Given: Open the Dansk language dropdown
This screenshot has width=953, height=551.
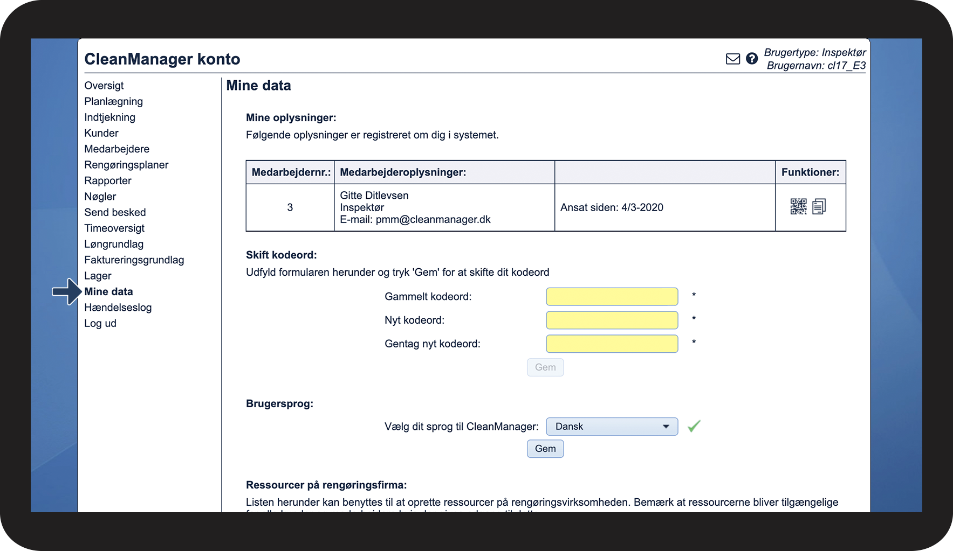Looking at the screenshot, I should pos(612,427).
